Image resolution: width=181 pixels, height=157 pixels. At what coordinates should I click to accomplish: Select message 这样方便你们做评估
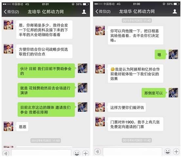[x=127, y=108]
